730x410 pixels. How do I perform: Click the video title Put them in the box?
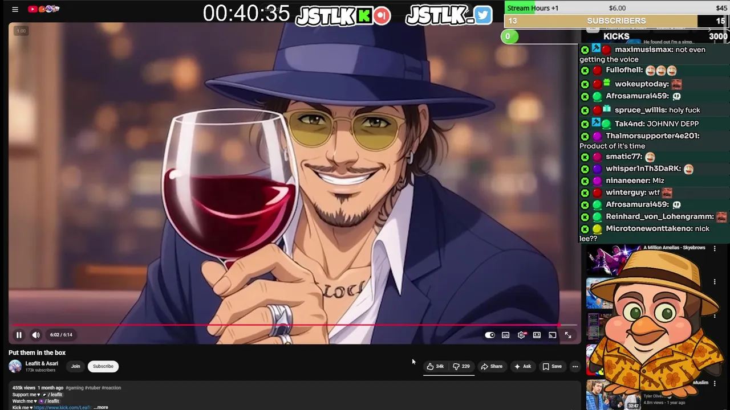point(37,352)
